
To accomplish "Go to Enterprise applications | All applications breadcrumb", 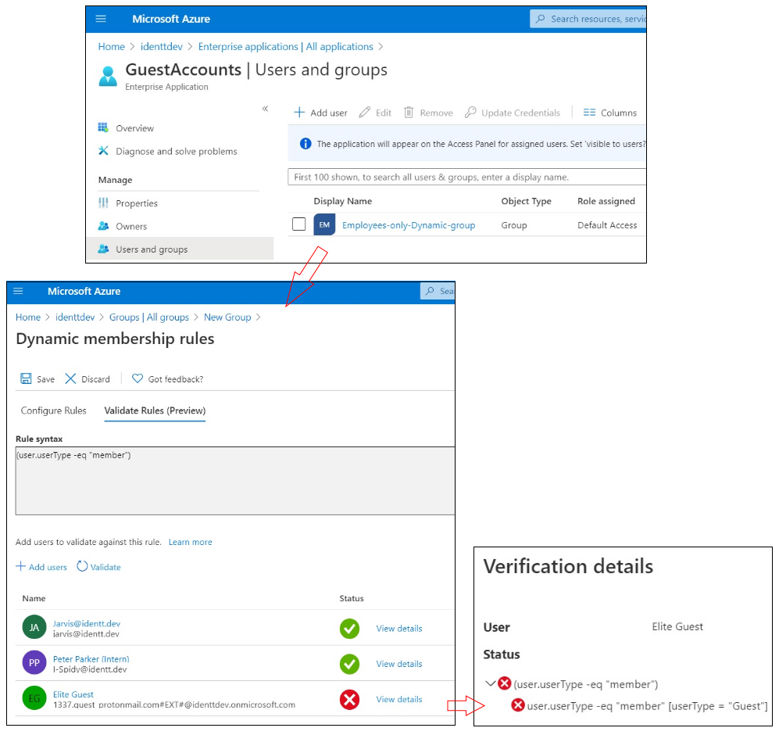I will pos(286,47).
